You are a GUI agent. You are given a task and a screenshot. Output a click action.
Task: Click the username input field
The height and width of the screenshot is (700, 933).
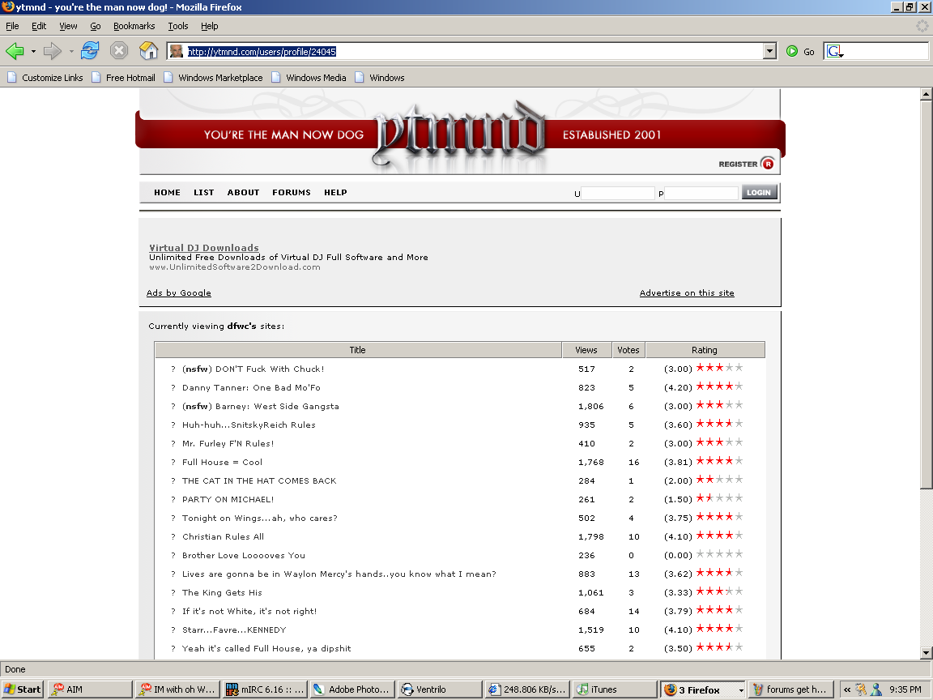(618, 193)
